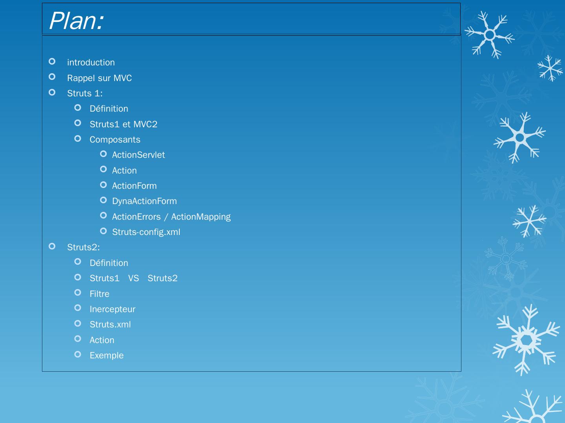
Task: Select the "Struts2:" heading line
Action: coord(84,247)
